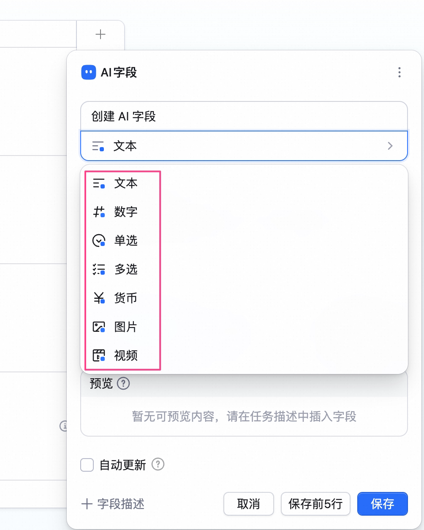Click the chevron arrow on type selector
Image resolution: width=424 pixels, height=530 pixels.
pyautogui.click(x=390, y=146)
